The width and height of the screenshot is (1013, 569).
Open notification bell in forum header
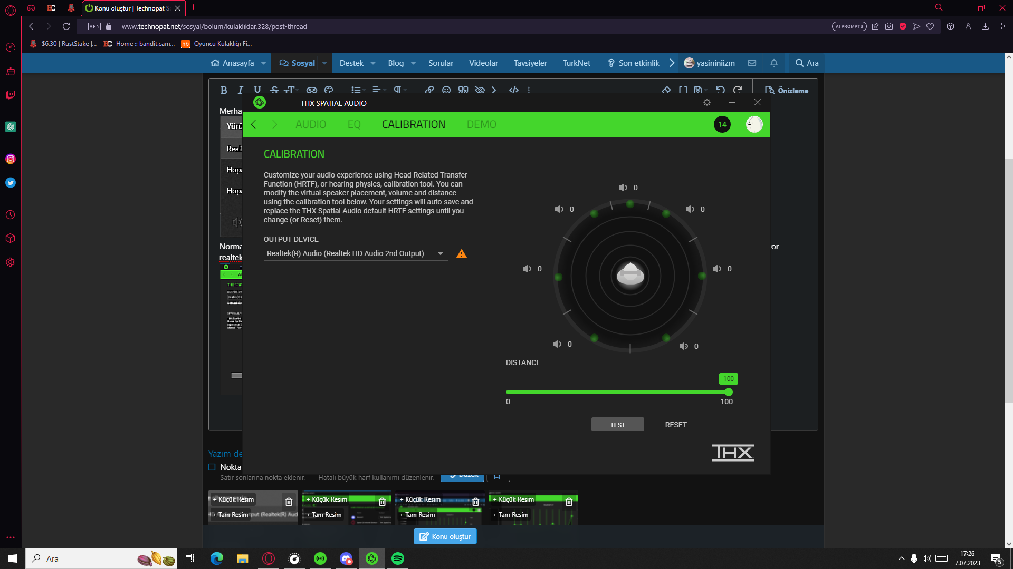coord(774,63)
